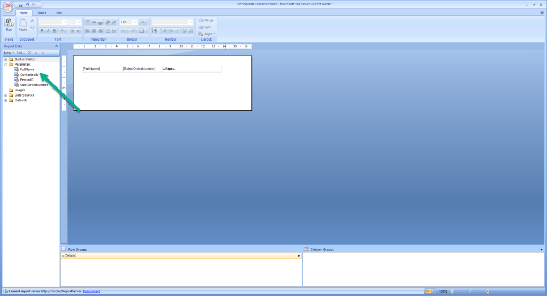Switch to the Insert ribbon tab
This screenshot has height=296, width=547.
click(x=42, y=13)
